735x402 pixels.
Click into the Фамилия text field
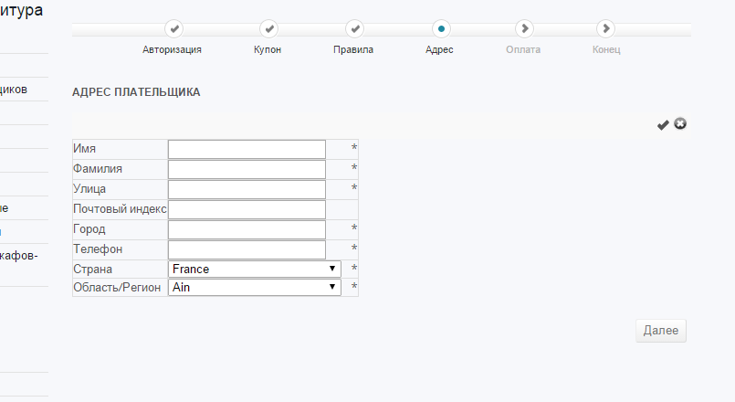[247, 169]
